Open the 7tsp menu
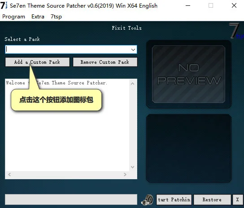The width and height of the screenshot is (244, 208). (x=56, y=17)
